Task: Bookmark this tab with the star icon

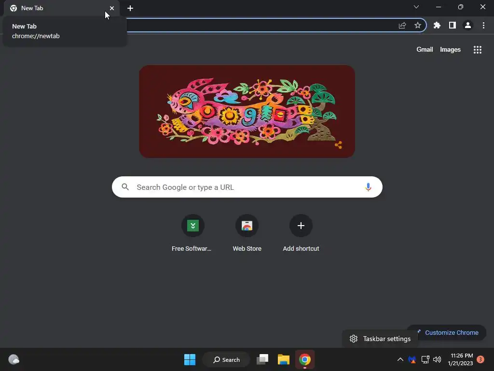Action: tap(417, 25)
